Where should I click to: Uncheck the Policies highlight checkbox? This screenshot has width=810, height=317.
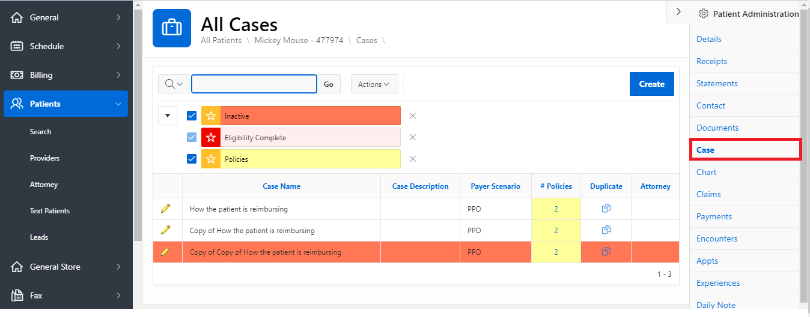coord(192,159)
